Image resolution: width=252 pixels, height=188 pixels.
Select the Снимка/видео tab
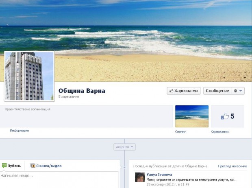click(x=46, y=166)
